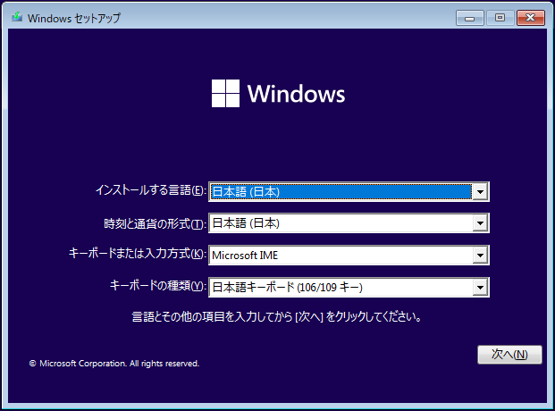Click the Microsoft Corporation copyright text
Viewport: 555px width, 411px height.
114,364
